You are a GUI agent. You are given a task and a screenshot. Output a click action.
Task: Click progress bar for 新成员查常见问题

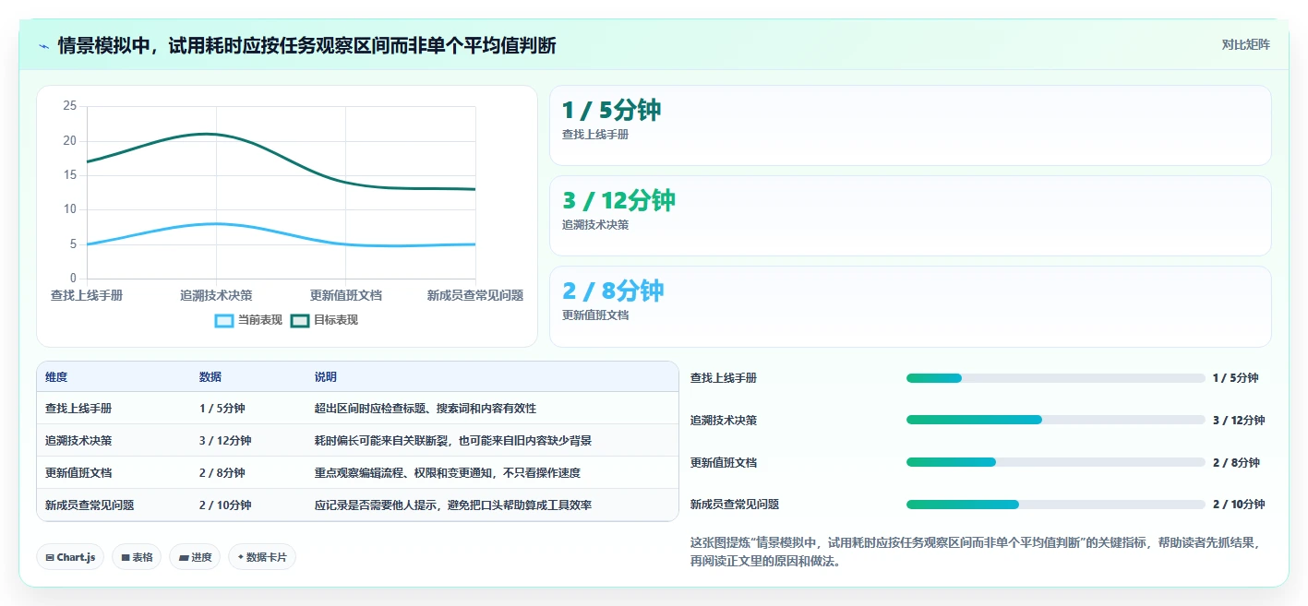(x=1056, y=505)
